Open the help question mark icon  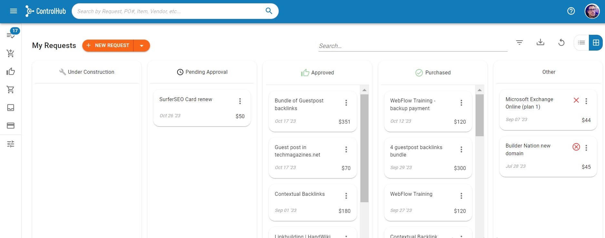(x=571, y=11)
